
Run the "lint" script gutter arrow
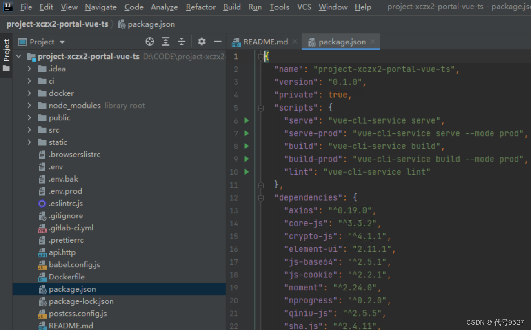(x=247, y=172)
